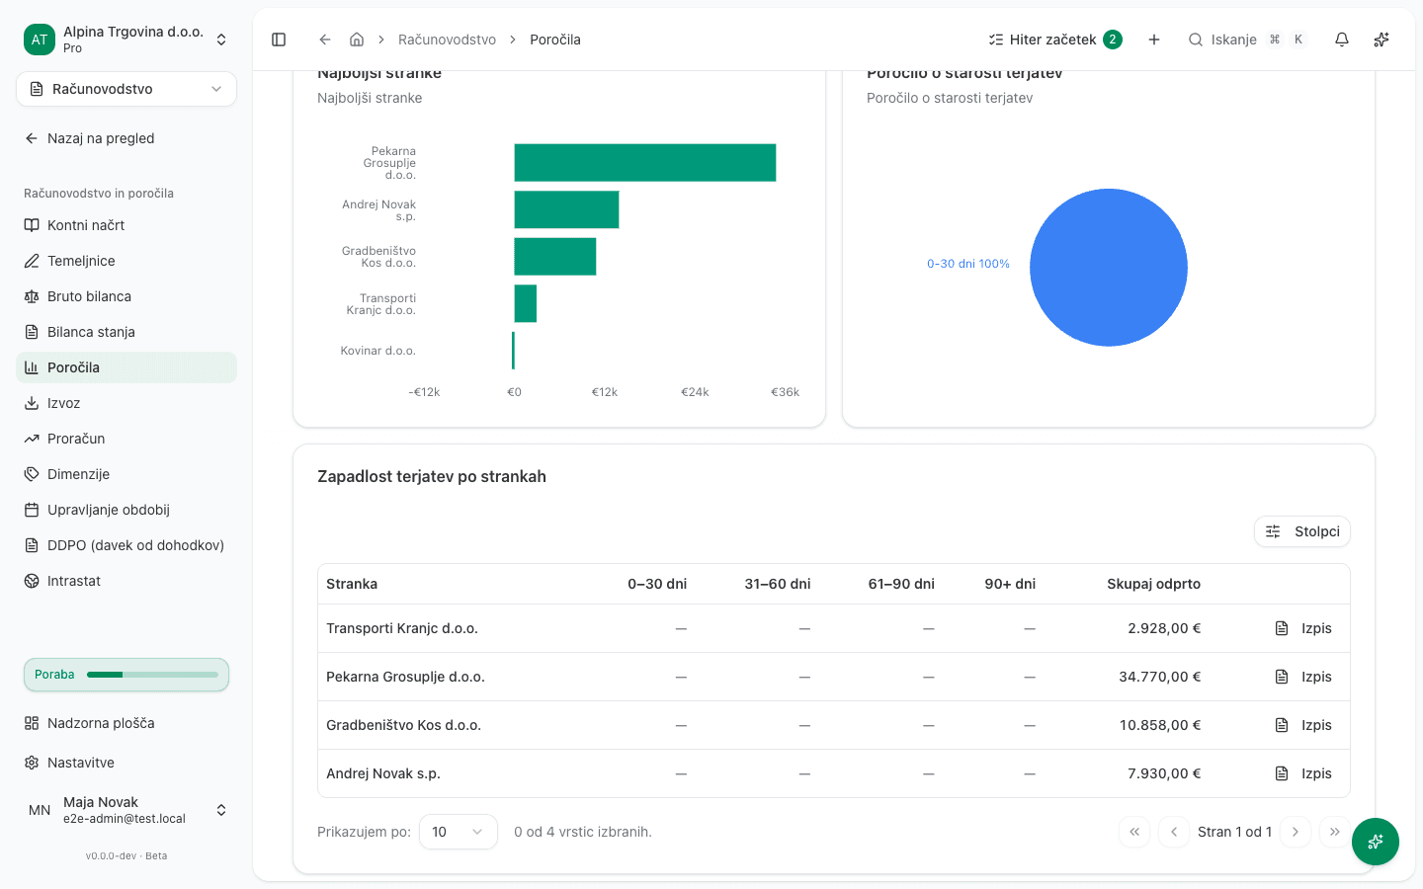Image resolution: width=1423 pixels, height=889 pixels.
Task: Go back using the arrow icon
Action: (325, 40)
